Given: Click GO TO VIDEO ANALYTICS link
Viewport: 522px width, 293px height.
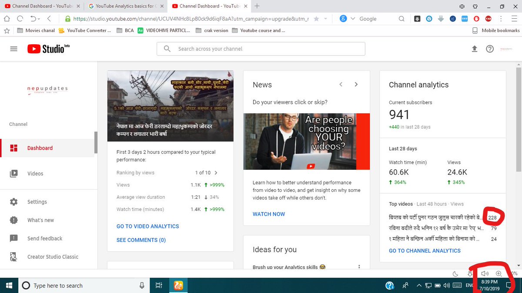Looking at the screenshot, I should point(147,226).
